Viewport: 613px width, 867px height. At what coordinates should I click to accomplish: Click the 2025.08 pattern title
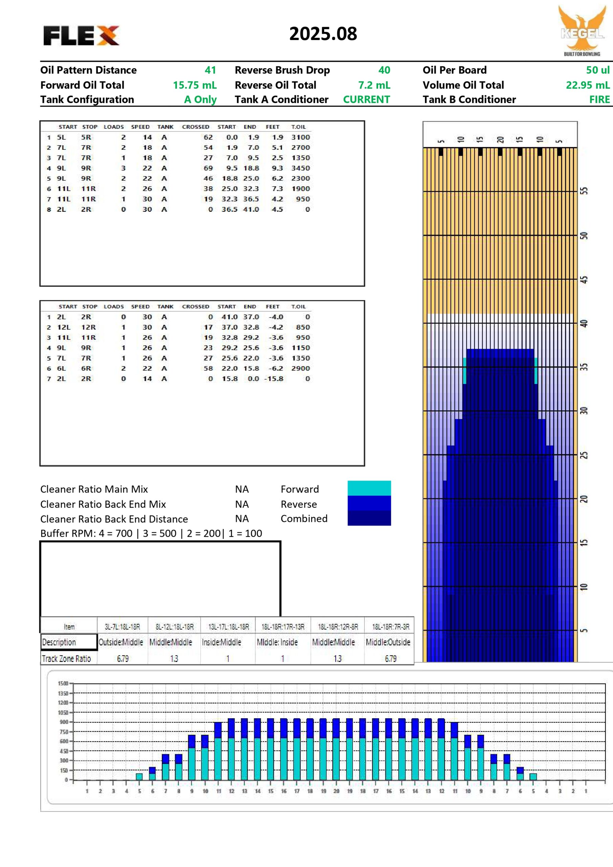point(323,34)
